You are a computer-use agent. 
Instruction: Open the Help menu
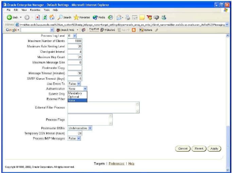(55, 10)
